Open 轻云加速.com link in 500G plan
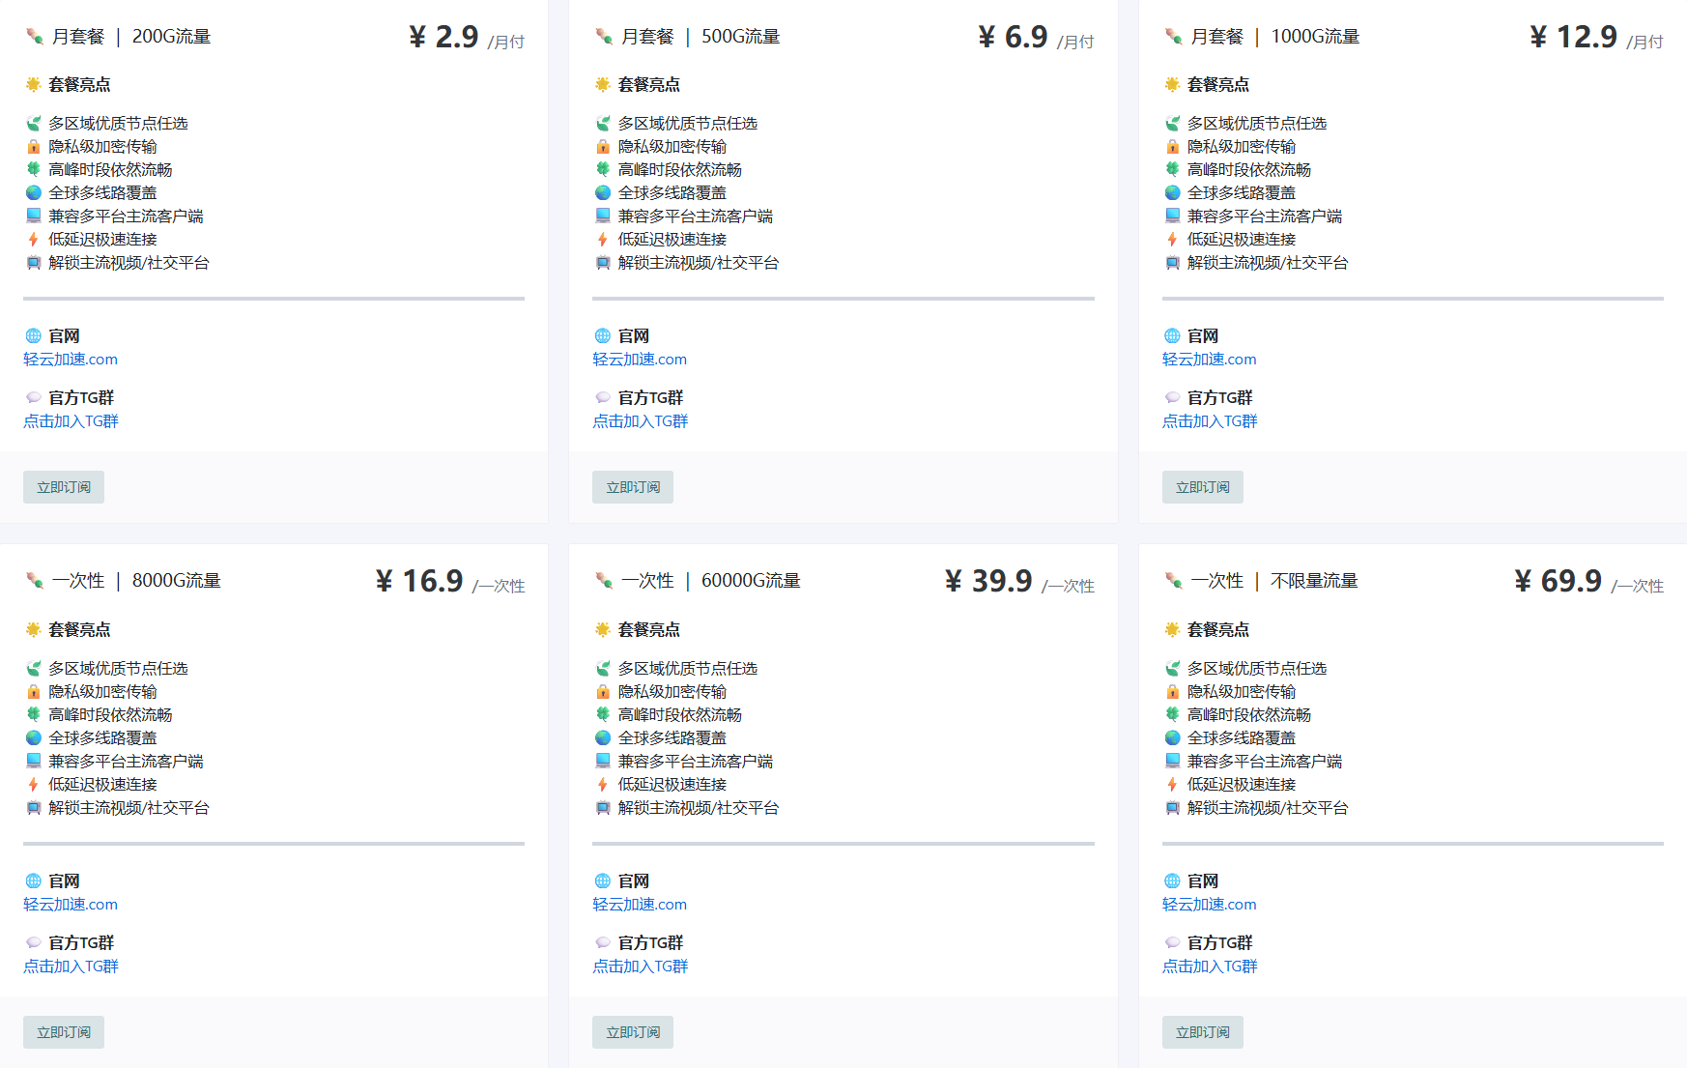Viewport: 1687px width, 1068px height. tap(640, 360)
